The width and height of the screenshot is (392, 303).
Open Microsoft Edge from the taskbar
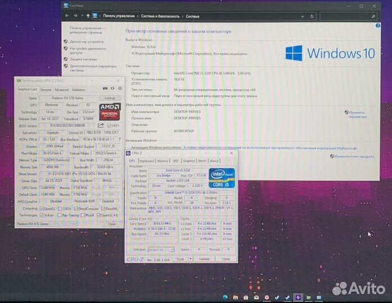225,297
